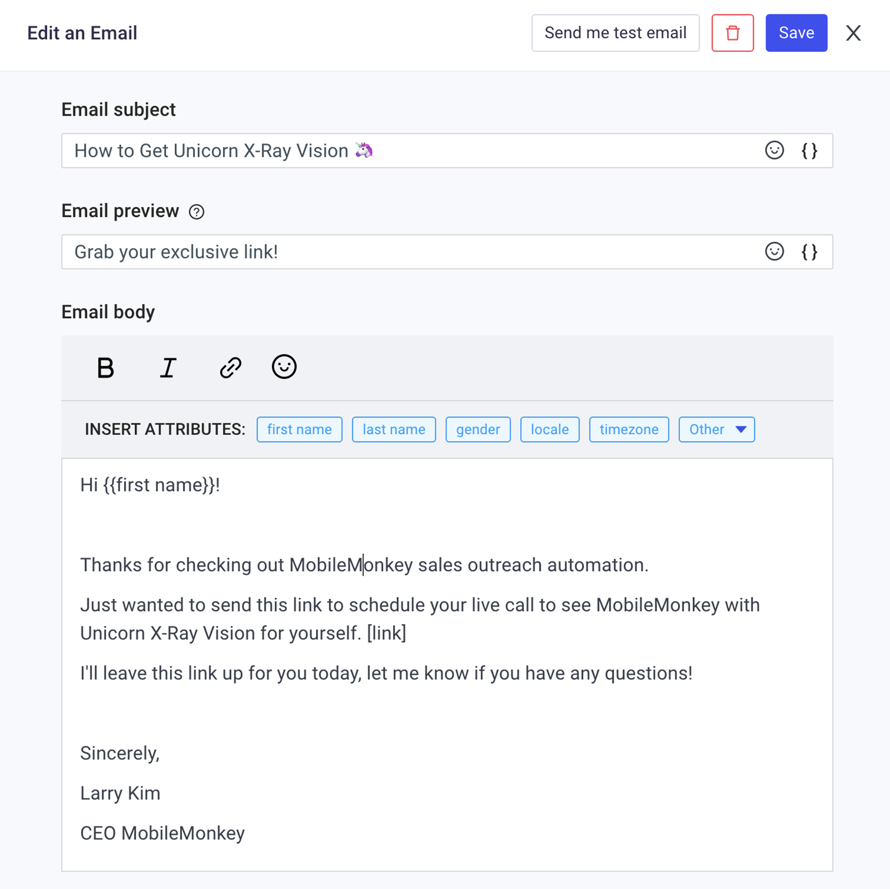The width and height of the screenshot is (890, 889).
Task: Save the email
Action: click(796, 33)
